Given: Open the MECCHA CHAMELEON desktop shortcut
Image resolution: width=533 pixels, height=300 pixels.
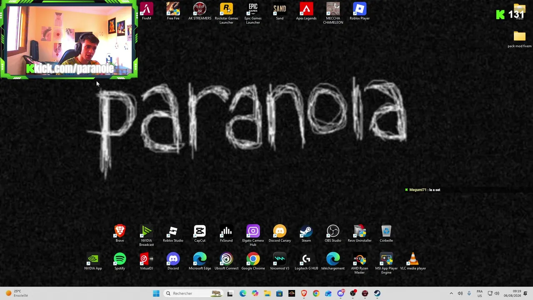Looking at the screenshot, I should [x=333, y=13].
